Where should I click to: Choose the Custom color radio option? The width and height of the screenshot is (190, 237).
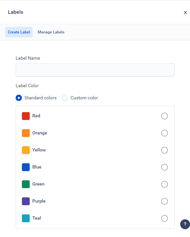tap(65, 98)
